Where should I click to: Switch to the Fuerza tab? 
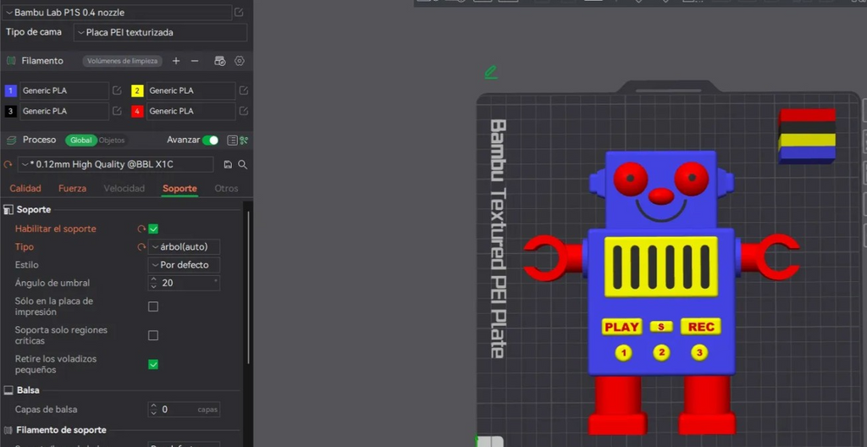pos(73,189)
